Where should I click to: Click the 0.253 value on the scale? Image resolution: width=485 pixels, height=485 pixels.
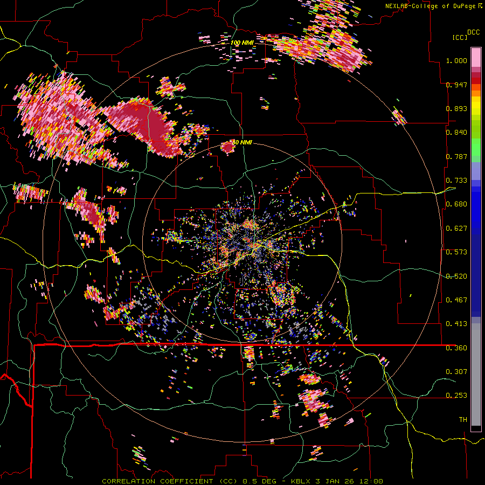pyautogui.click(x=456, y=396)
